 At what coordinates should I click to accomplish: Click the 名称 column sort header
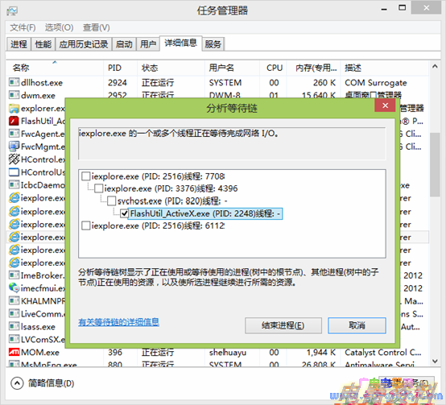point(54,68)
